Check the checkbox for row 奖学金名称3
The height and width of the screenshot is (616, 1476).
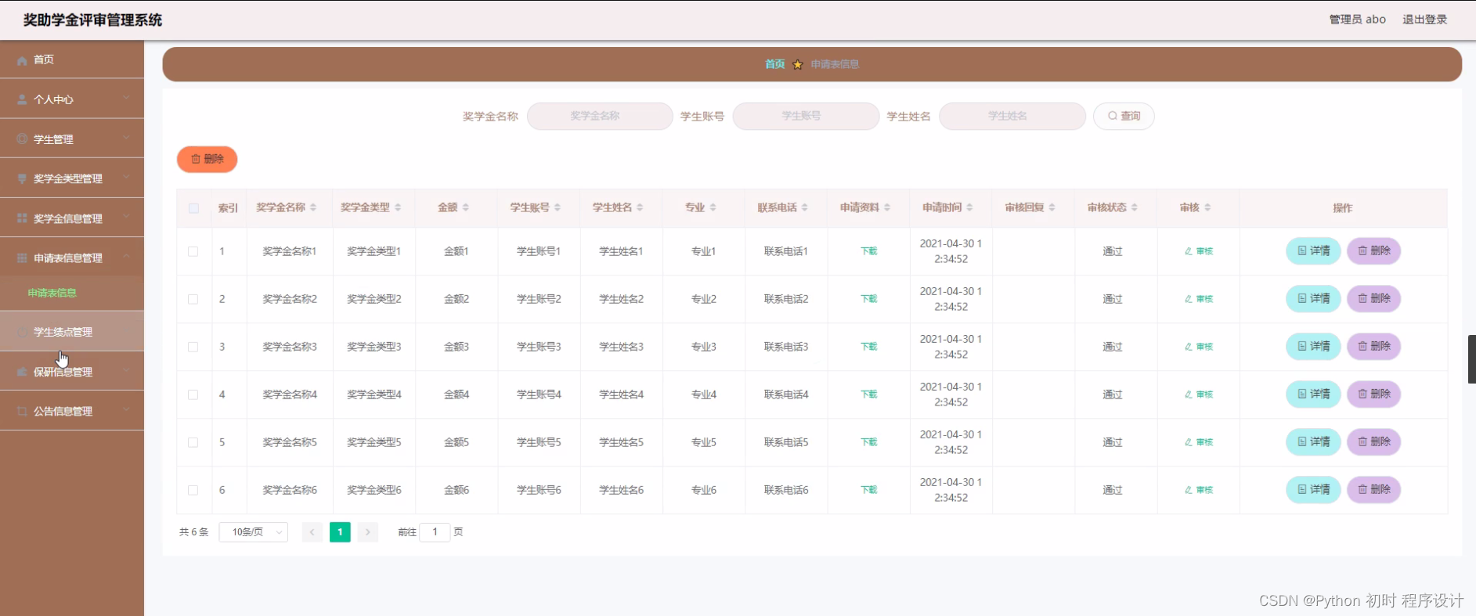(x=193, y=347)
